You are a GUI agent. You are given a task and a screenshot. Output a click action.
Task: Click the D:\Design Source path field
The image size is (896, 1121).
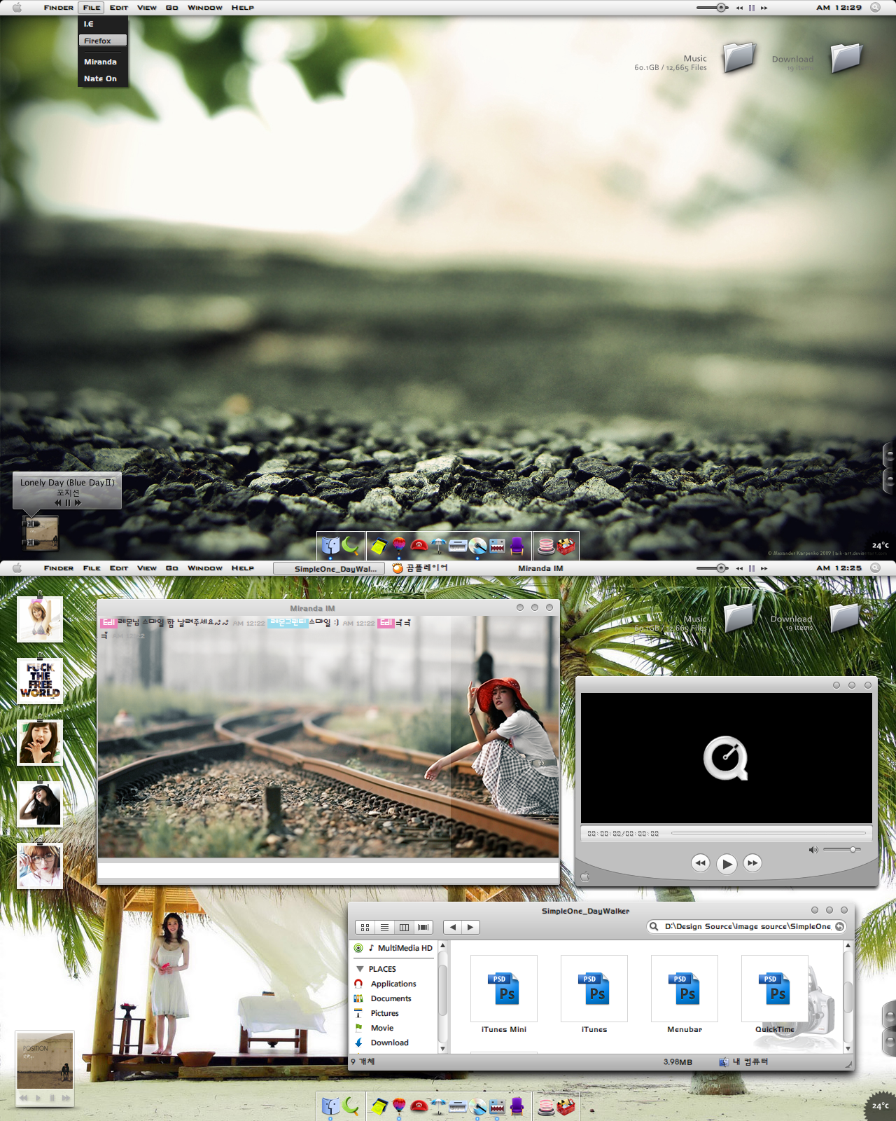click(746, 926)
